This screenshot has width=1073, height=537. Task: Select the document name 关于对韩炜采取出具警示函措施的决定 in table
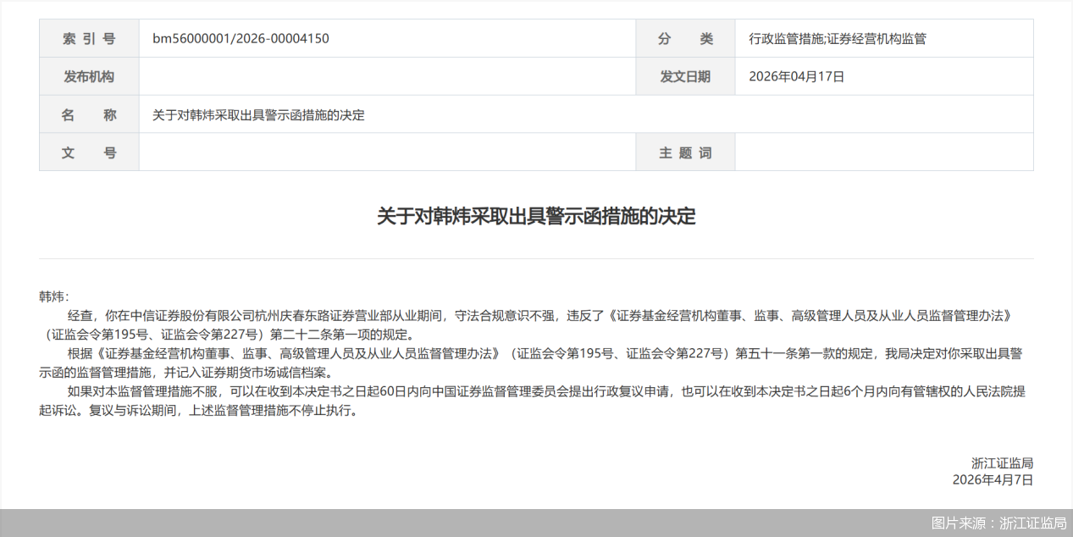[258, 114]
